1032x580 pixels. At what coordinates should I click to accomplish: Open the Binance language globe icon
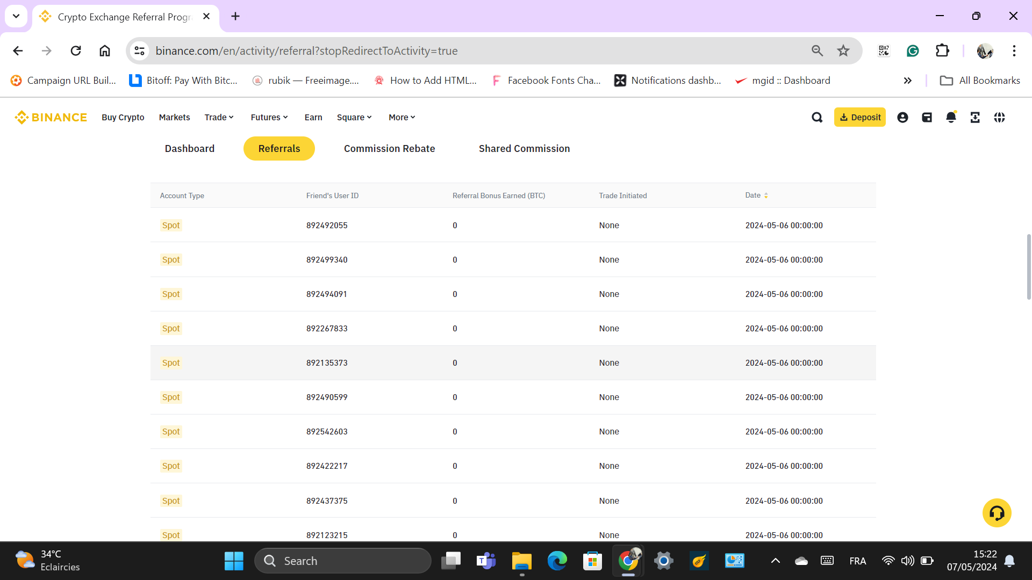pos(999,117)
